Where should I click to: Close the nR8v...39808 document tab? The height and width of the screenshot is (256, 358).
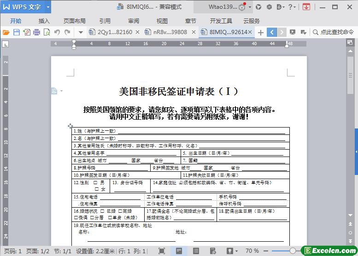(x=194, y=32)
